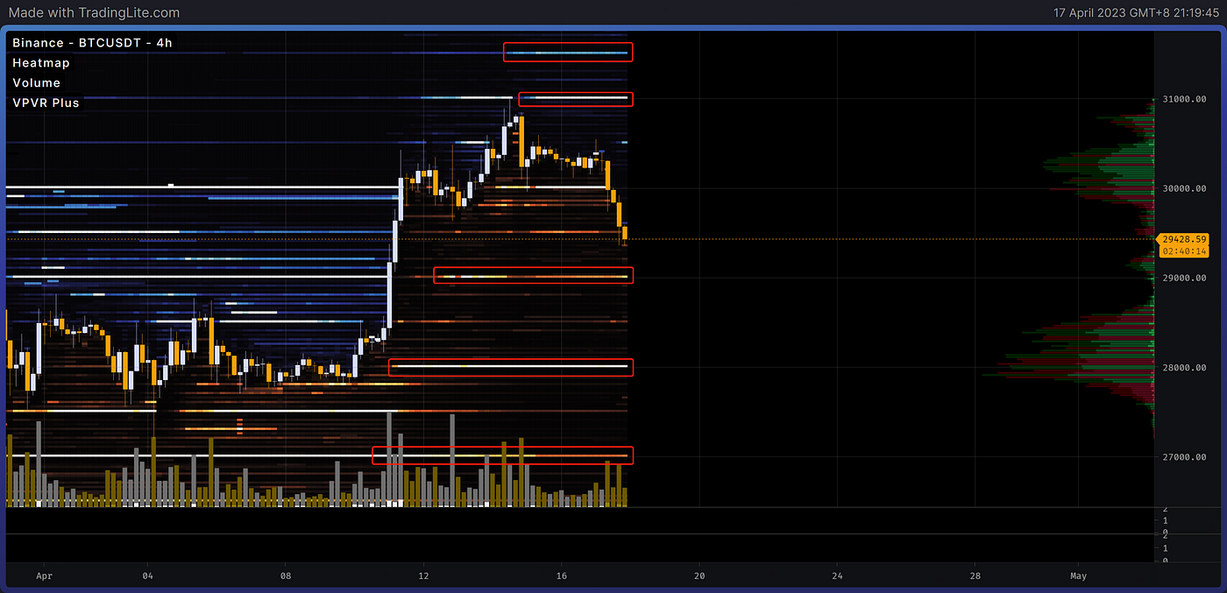Click the candle countdown 02:40:14

click(x=1182, y=251)
